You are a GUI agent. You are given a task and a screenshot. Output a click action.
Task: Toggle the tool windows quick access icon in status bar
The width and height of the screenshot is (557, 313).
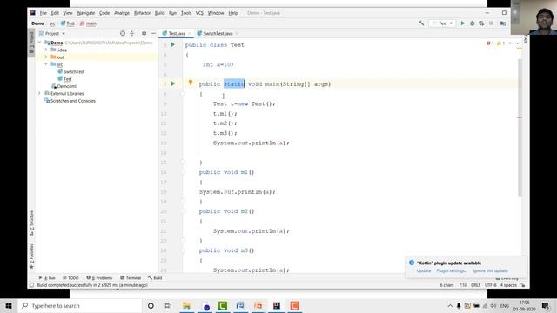[31, 285]
